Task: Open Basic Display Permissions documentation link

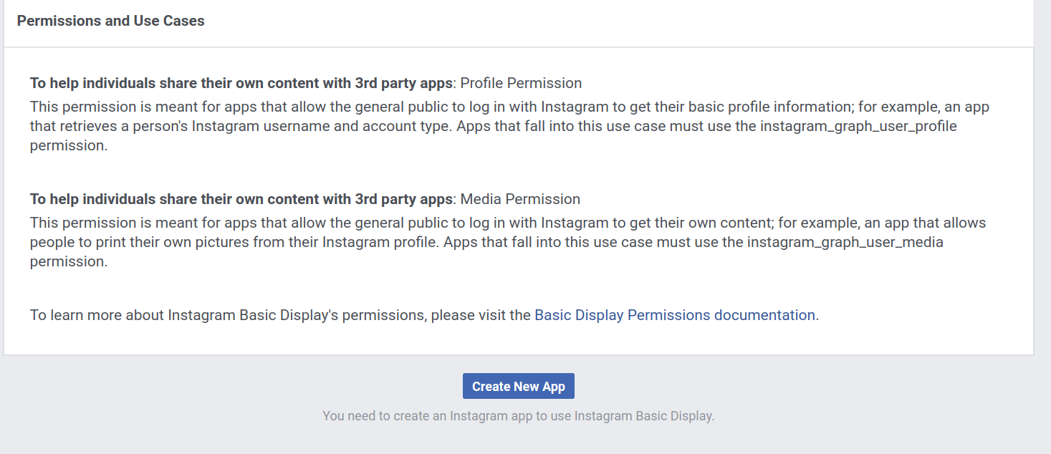Action: (x=674, y=315)
